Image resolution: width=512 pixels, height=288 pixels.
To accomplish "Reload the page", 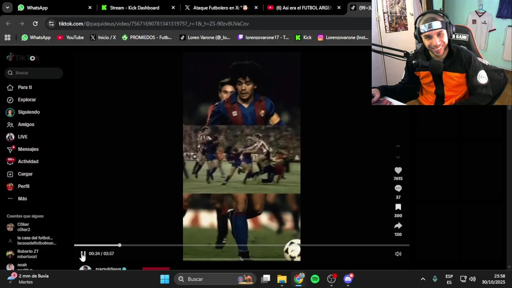I will click(x=35, y=24).
